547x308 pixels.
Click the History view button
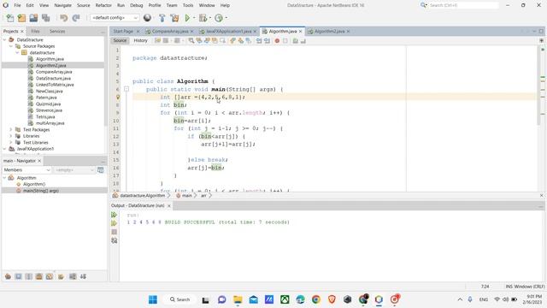coord(140,40)
